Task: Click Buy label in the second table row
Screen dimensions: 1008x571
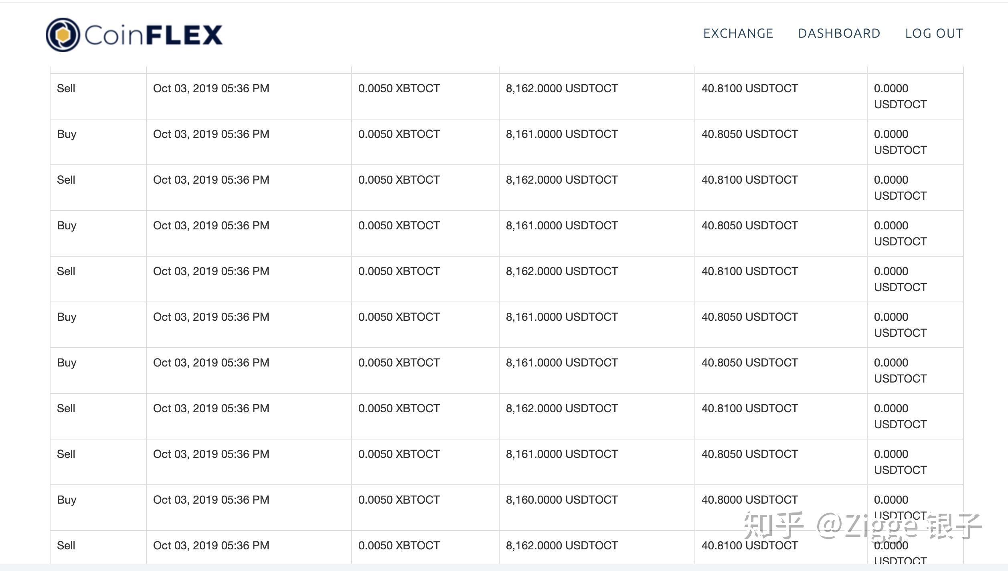Action: click(x=66, y=134)
